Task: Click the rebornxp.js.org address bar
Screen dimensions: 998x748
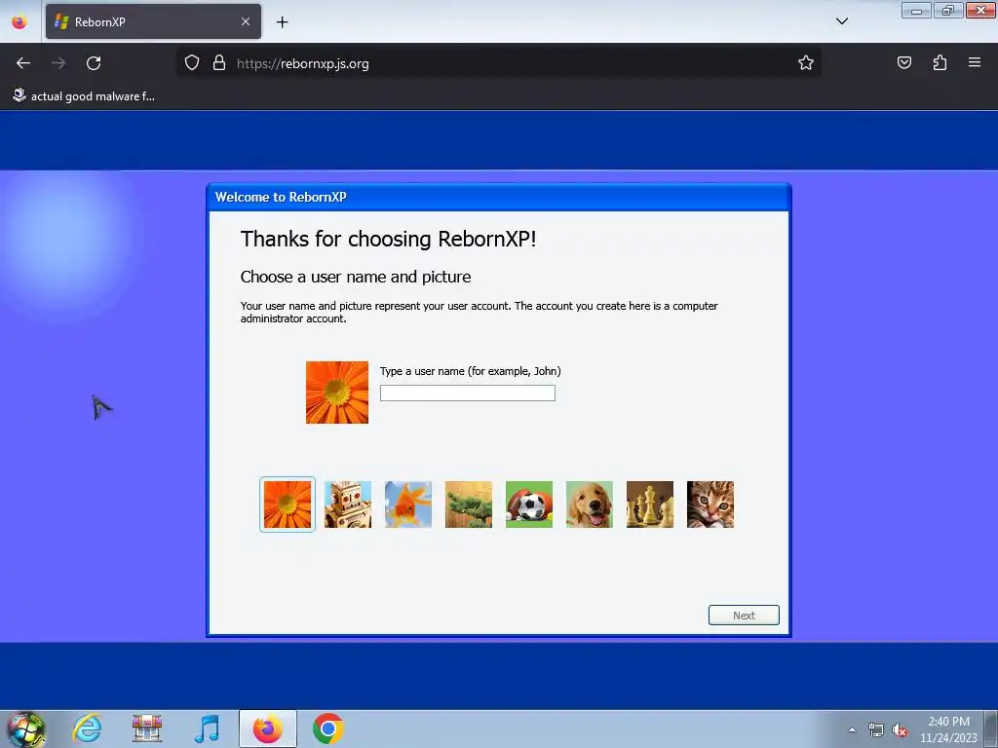Action: pyautogui.click(x=498, y=63)
